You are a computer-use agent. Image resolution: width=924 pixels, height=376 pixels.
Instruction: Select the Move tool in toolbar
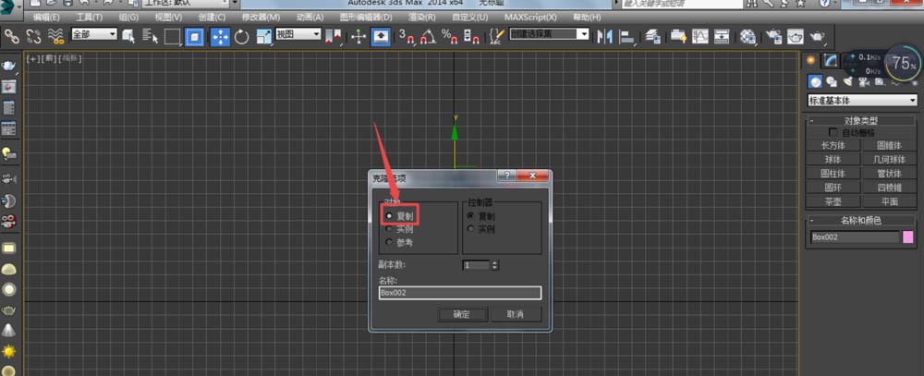point(221,37)
